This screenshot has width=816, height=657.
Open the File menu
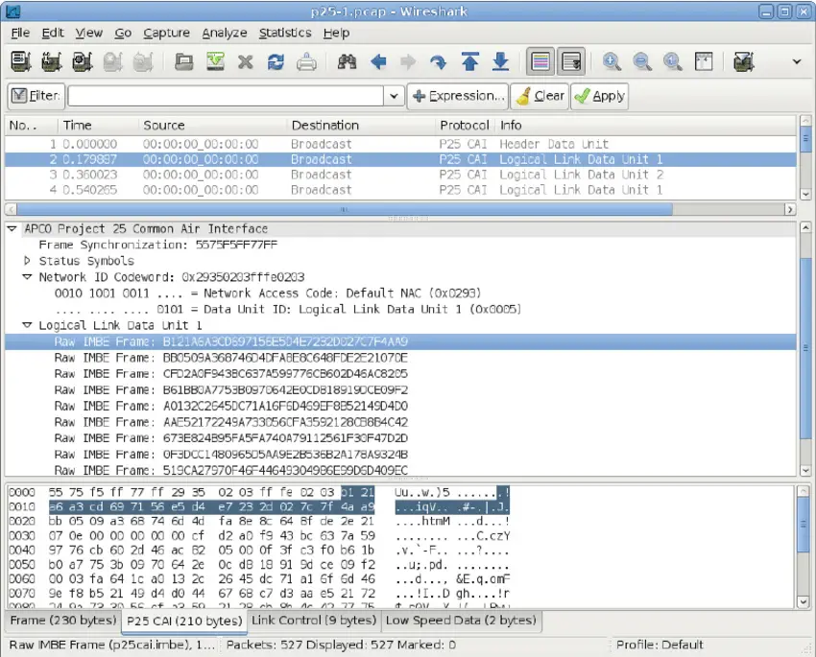pos(20,33)
